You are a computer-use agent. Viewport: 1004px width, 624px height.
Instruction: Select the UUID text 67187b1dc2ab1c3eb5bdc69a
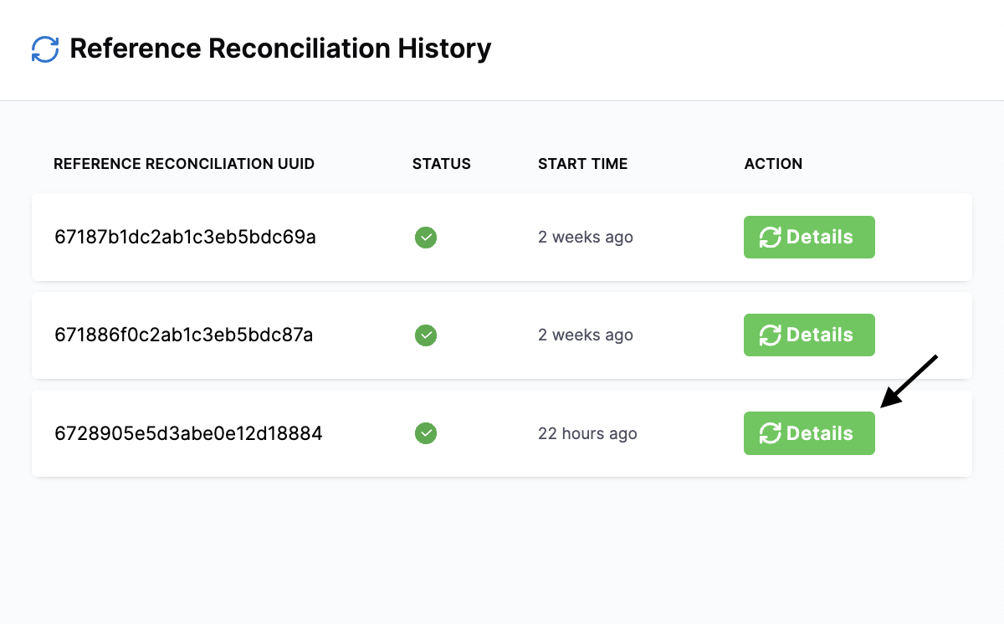click(185, 238)
